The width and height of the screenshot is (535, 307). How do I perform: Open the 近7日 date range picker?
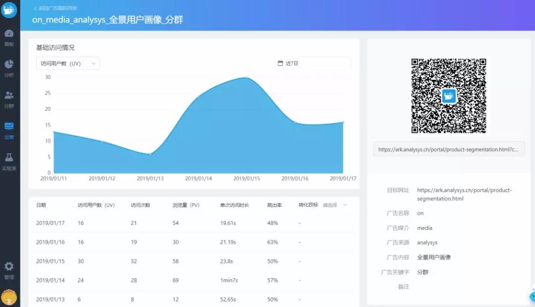tap(313, 63)
